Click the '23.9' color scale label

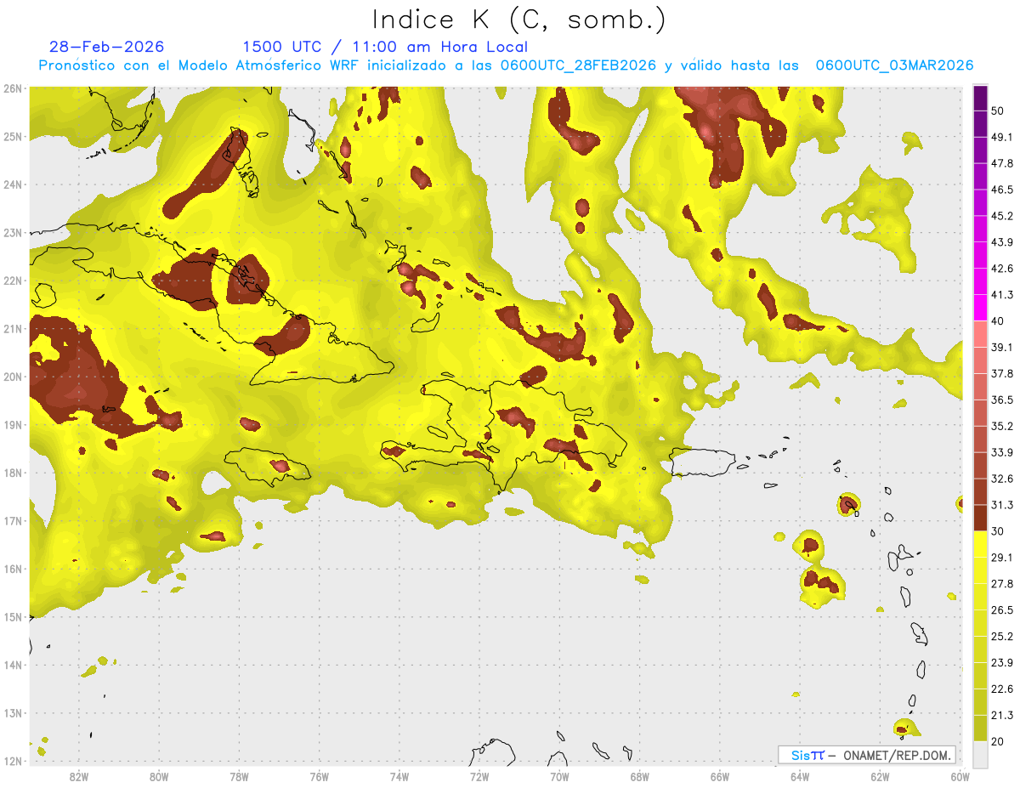click(1002, 663)
